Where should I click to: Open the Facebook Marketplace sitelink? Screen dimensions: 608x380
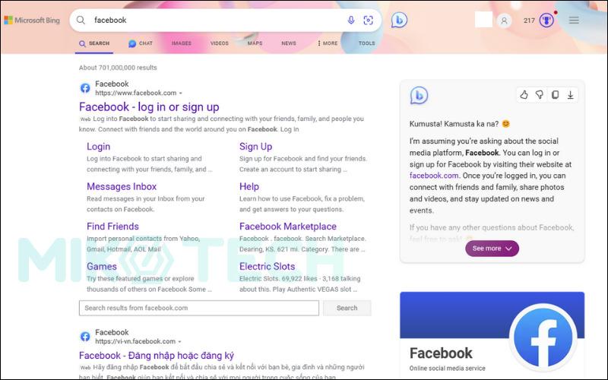[x=288, y=226]
